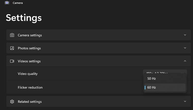Collapse the Videos settings chevron
This screenshot has height=110, width=193.
pyautogui.click(x=185, y=61)
